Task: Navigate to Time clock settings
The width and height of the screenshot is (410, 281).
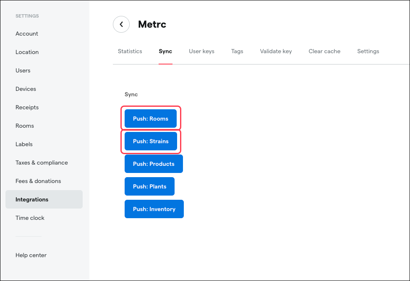Action: point(30,218)
